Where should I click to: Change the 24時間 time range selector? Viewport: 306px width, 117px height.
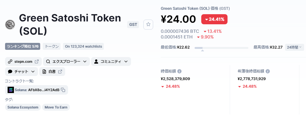pos(295,47)
